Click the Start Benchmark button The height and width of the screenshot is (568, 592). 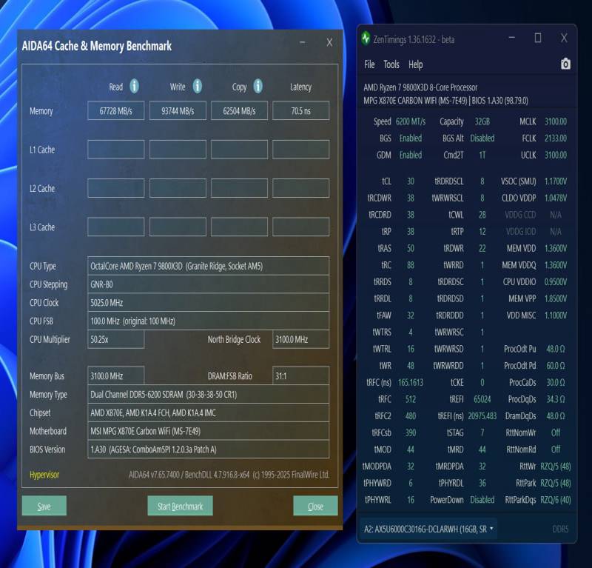pyautogui.click(x=180, y=506)
